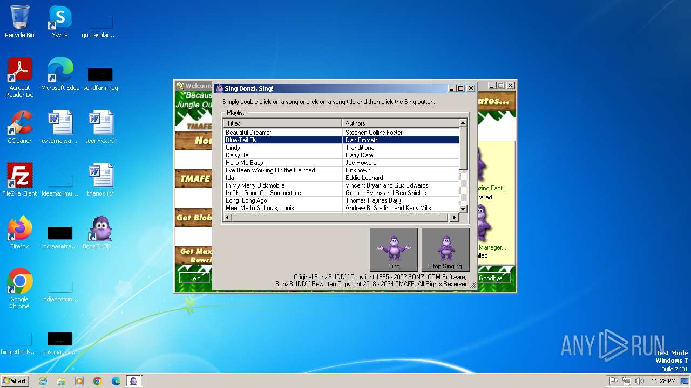691x388 pixels.
Task: Open CCleaner desktop shortcut
Action: pyautogui.click(x=19, y=127)
